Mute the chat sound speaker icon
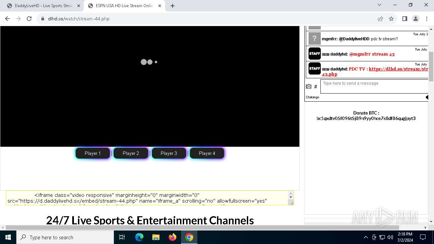This screenshot has width=434, height=244. click(427, 97)
